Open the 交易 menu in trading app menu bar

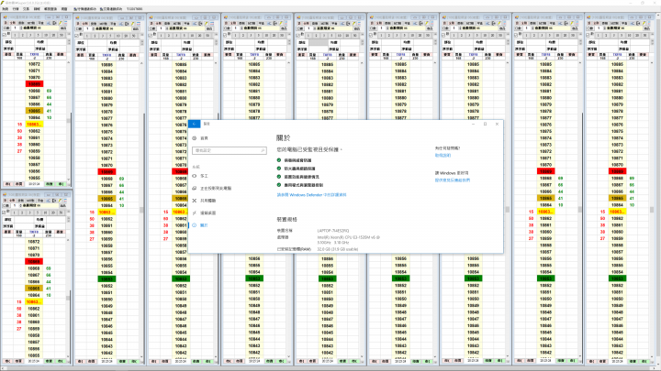[x=26, y=9]
